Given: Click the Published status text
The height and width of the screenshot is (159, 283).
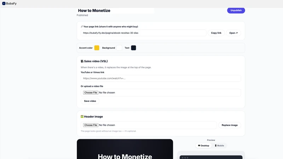Looking at the screenshot, I should click(x=82, y=15).
